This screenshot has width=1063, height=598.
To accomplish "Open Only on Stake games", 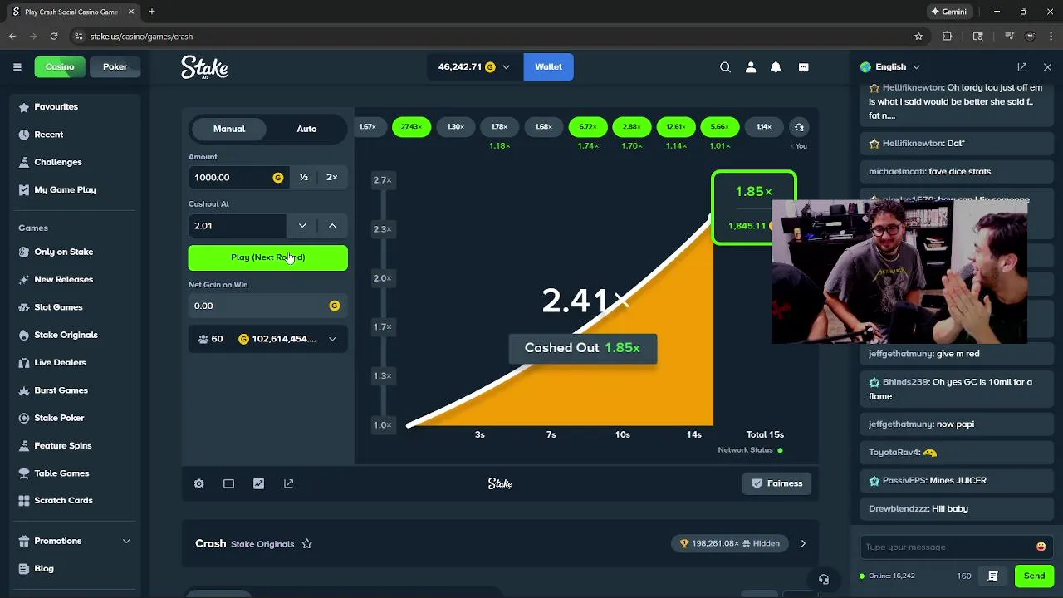I will pyautogui.click(x=63, y=252).
